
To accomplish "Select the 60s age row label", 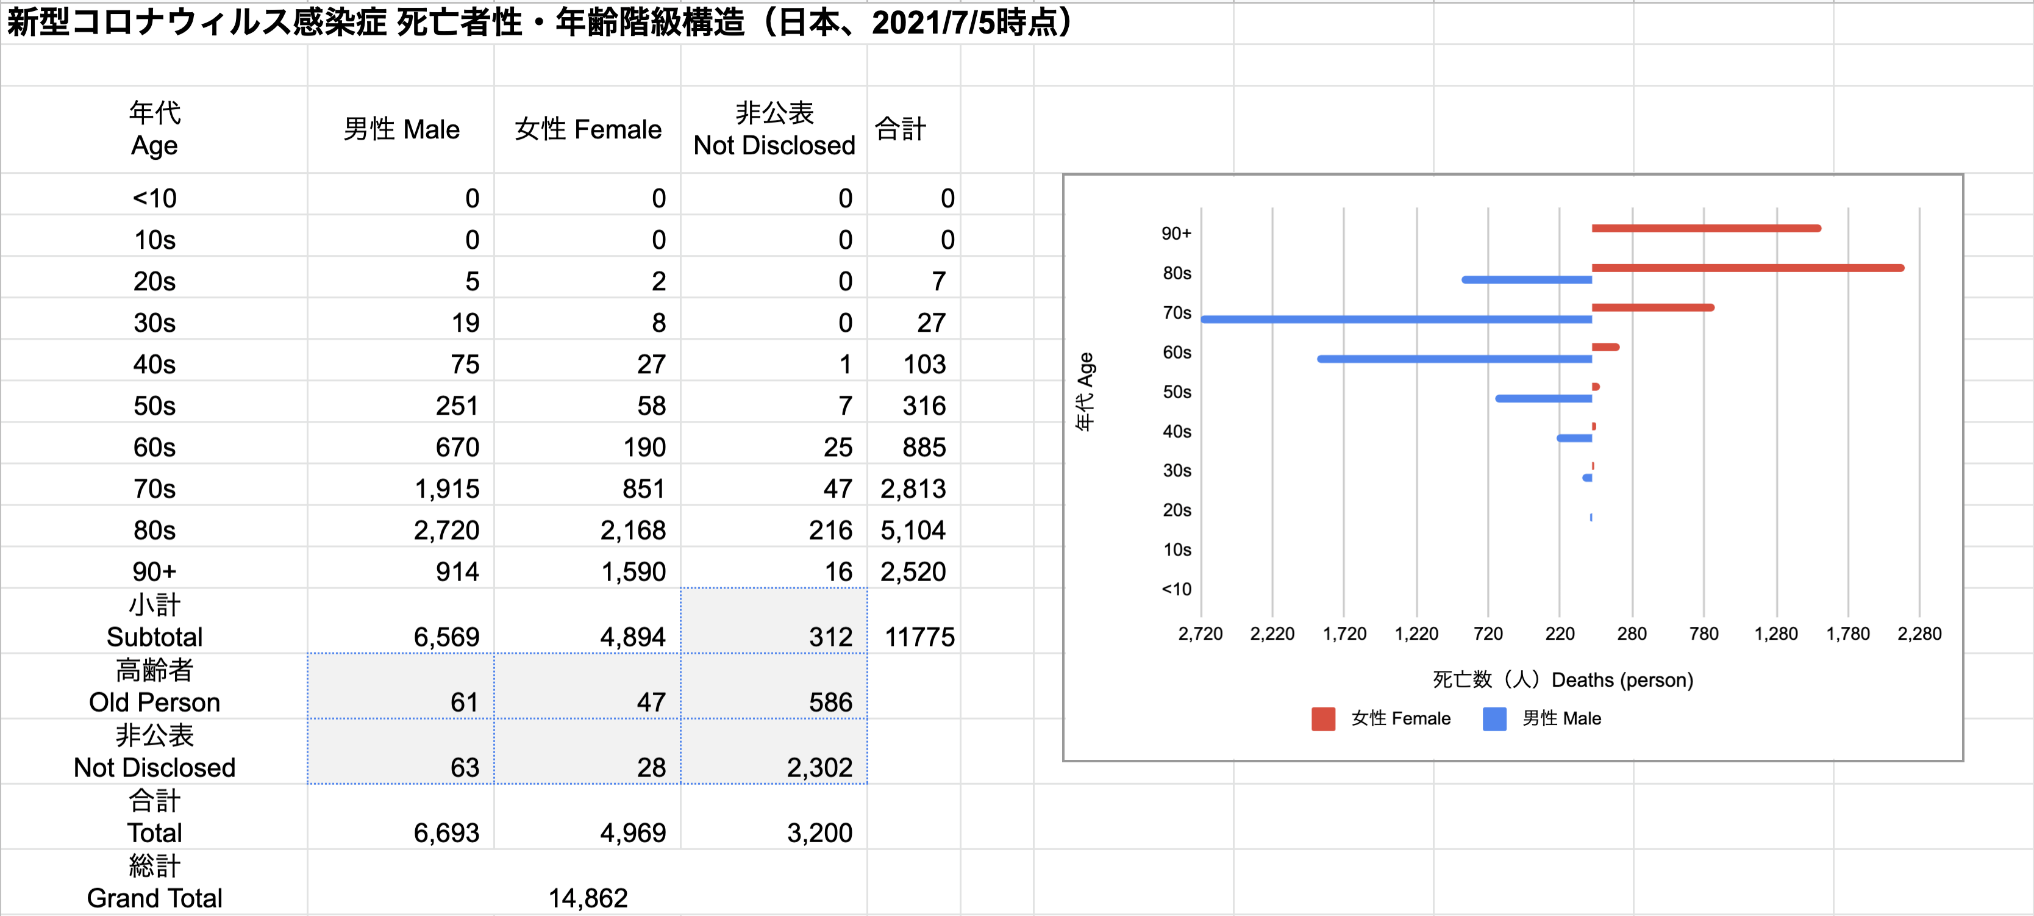I will coord(154,447).
